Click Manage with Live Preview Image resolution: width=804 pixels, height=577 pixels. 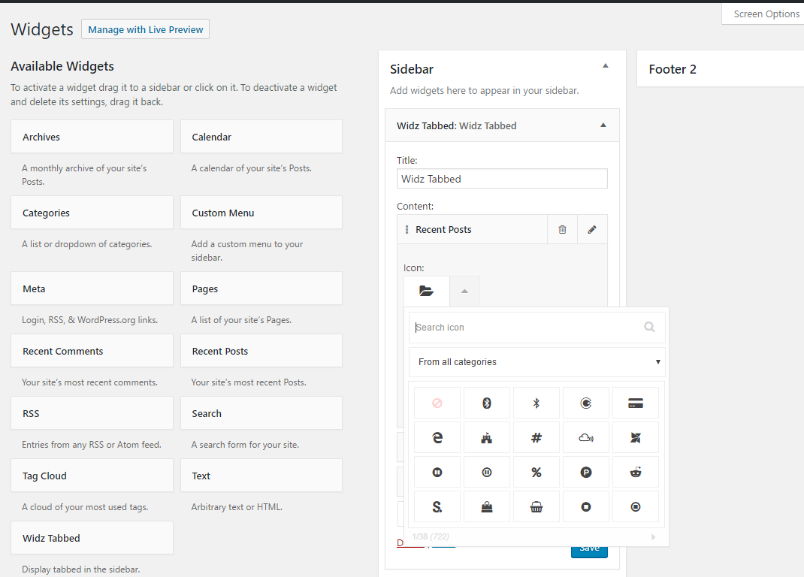(x=146, y=29)
